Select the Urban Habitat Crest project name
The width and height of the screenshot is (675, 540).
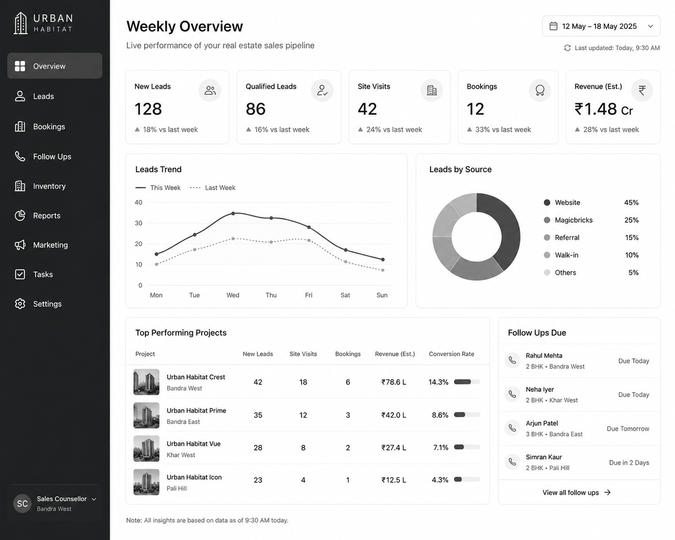(196, 377)
